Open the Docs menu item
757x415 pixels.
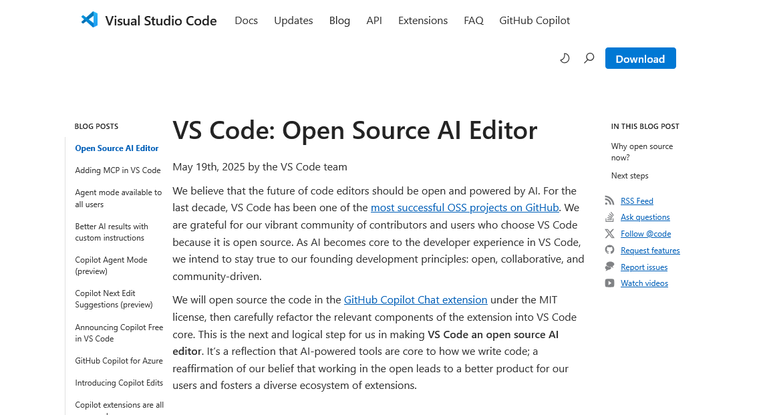(246, 21)
